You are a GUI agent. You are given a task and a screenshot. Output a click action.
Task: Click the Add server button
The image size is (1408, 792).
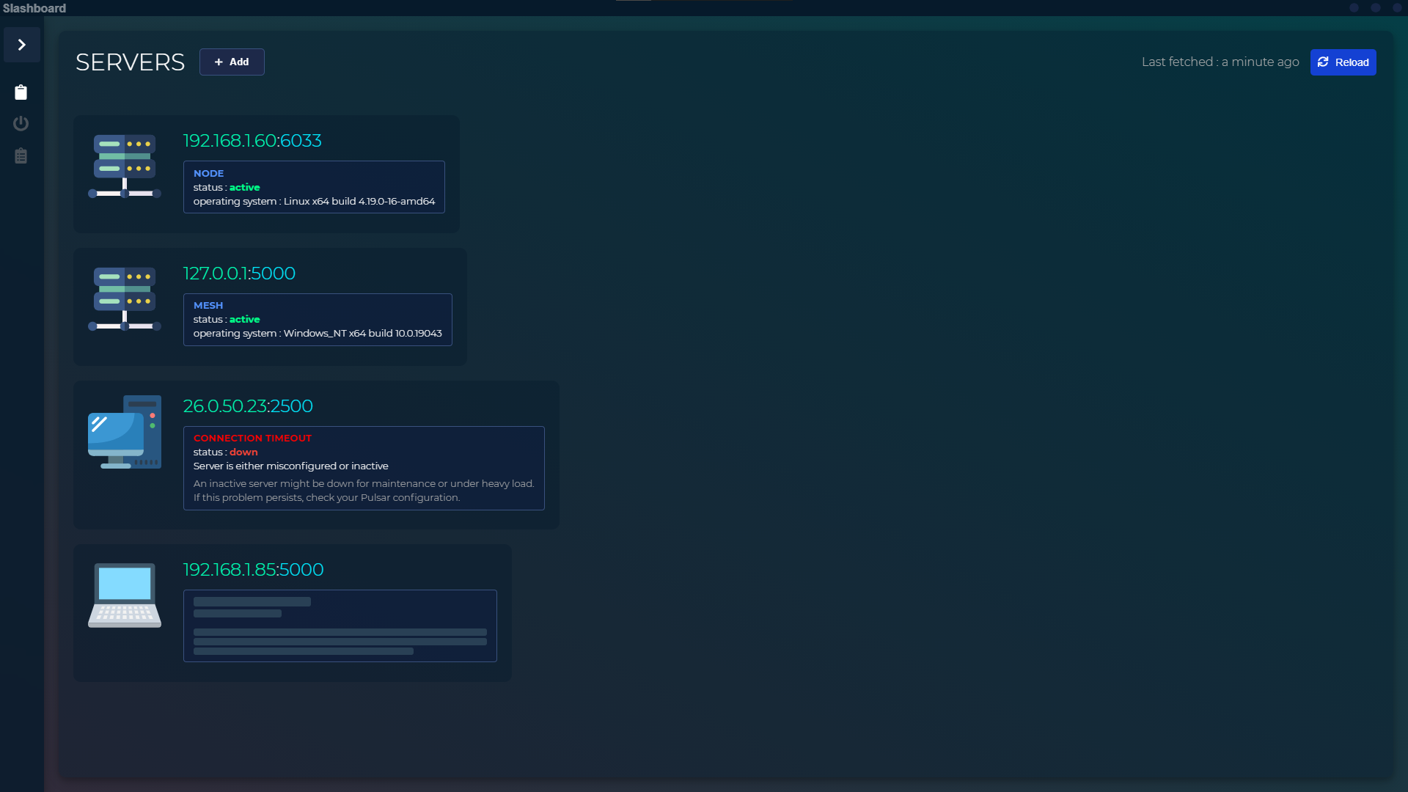click(x=232, y=62)
